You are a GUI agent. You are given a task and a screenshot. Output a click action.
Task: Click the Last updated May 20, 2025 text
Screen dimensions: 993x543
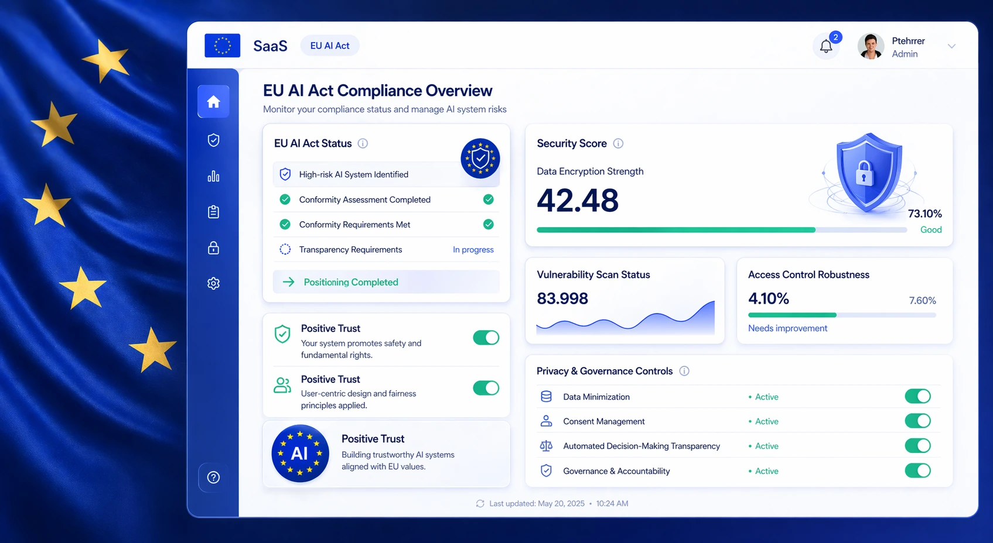point(537,503)
